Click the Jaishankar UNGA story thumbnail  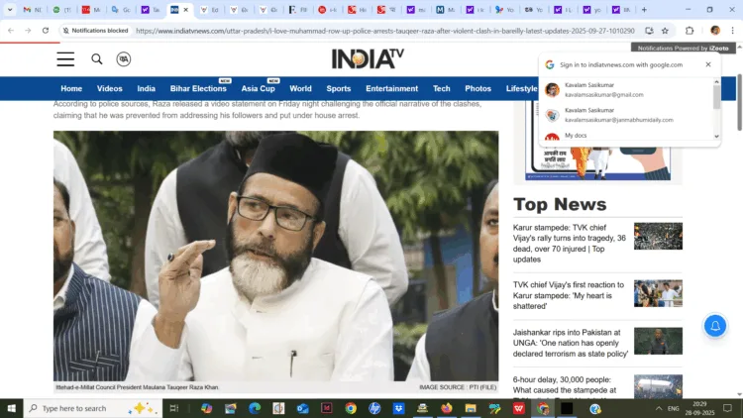658,341
